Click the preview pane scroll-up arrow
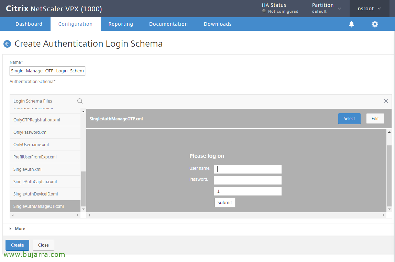 pyautogui.click(x=389, y=132)
